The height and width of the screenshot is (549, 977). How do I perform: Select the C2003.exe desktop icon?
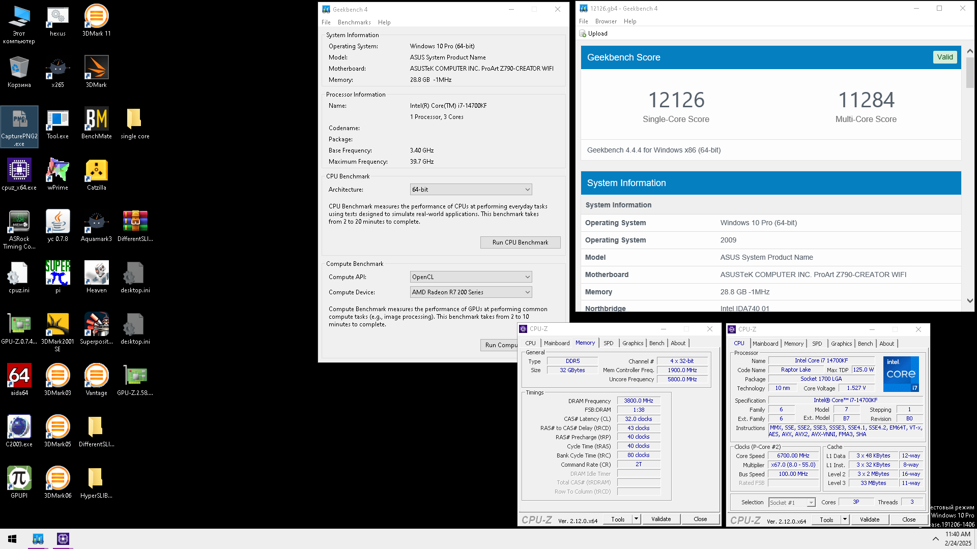click(19, 431)
